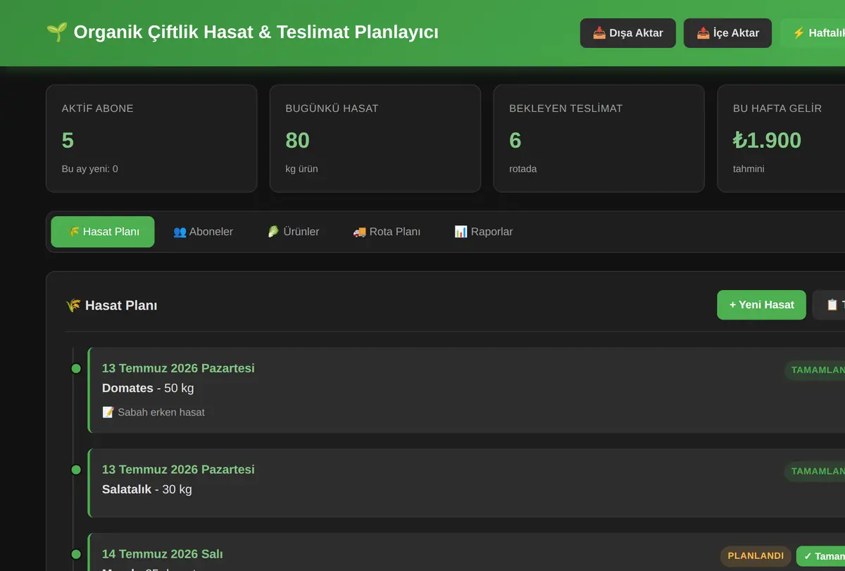845x571 pixels.
Task: Click the Bugünkü Hasat 80 value
Action: click(x=297, y=141)
